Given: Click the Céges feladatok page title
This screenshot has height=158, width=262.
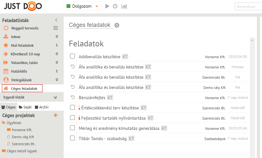Looking at the screenshot, I should (x=90, y=25).
